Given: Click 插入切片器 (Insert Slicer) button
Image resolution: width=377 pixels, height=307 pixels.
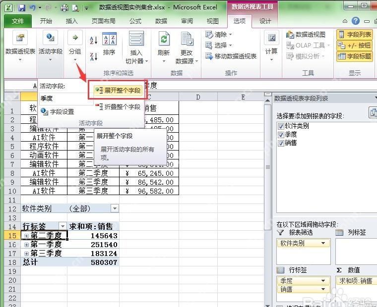Looking at the screenshot, I should (136, 48).
